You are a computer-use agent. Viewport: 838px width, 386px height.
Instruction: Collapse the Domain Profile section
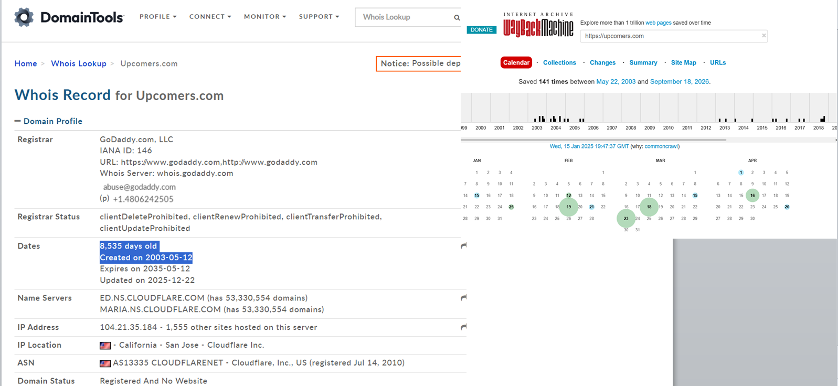coord(48,121)
